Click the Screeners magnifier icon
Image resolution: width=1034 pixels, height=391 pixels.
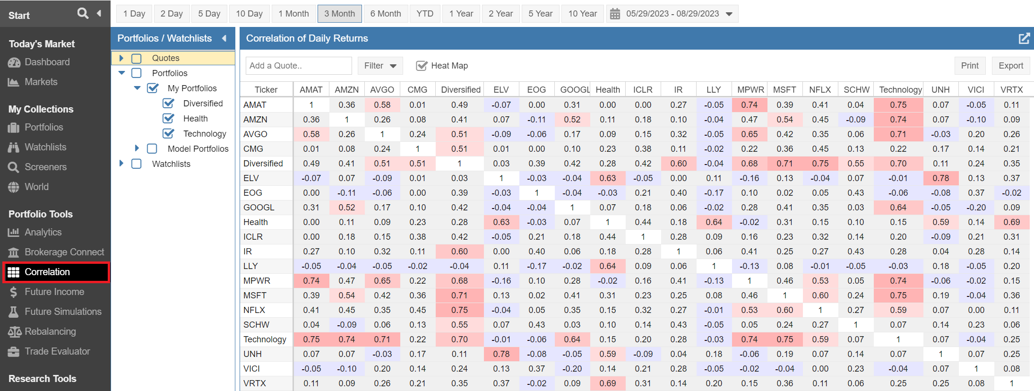(14, 167)
